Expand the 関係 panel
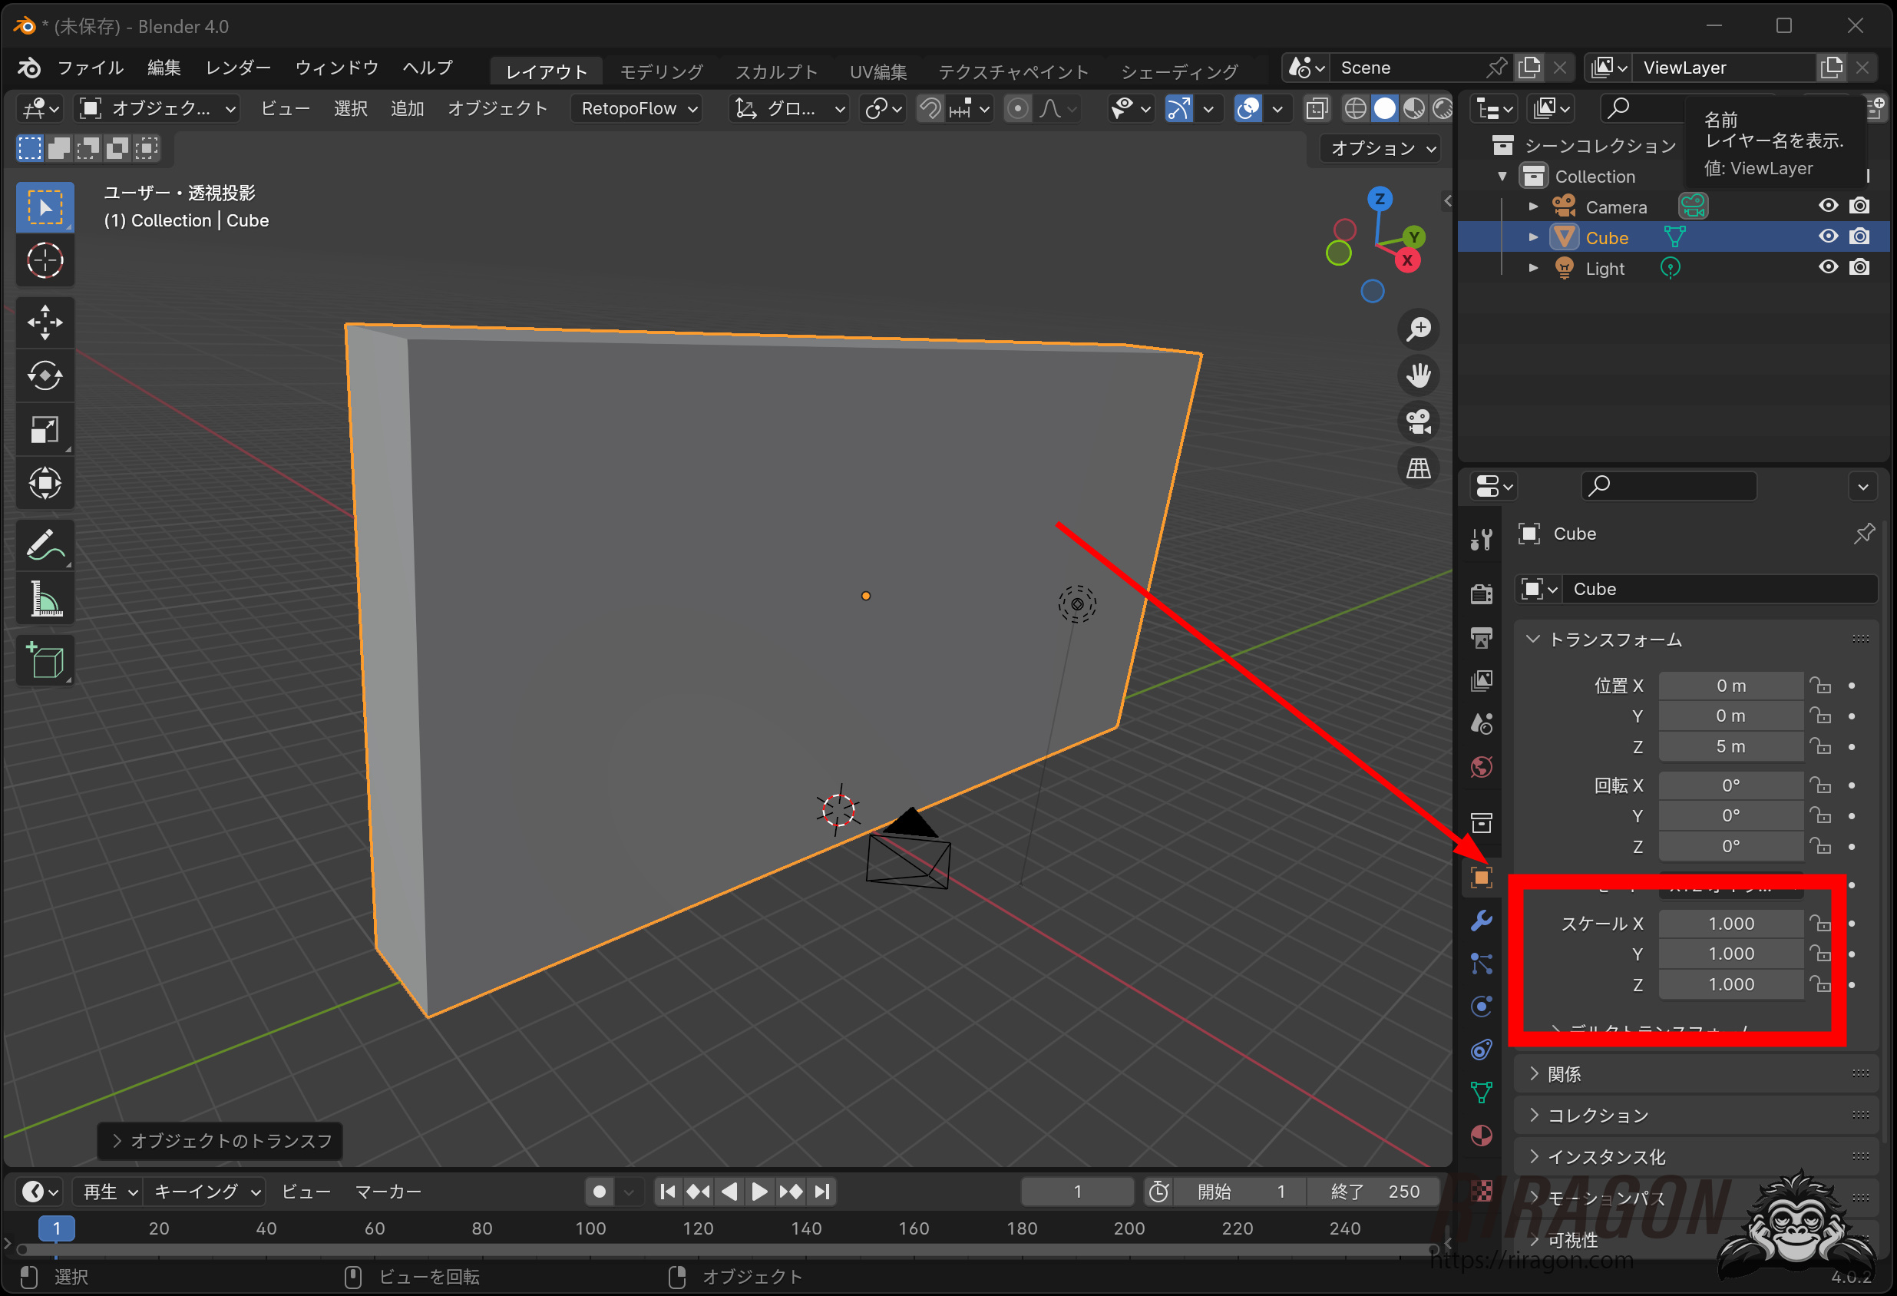The width and height of the screenshot is (1897, 1296). click(1564, 1074)
